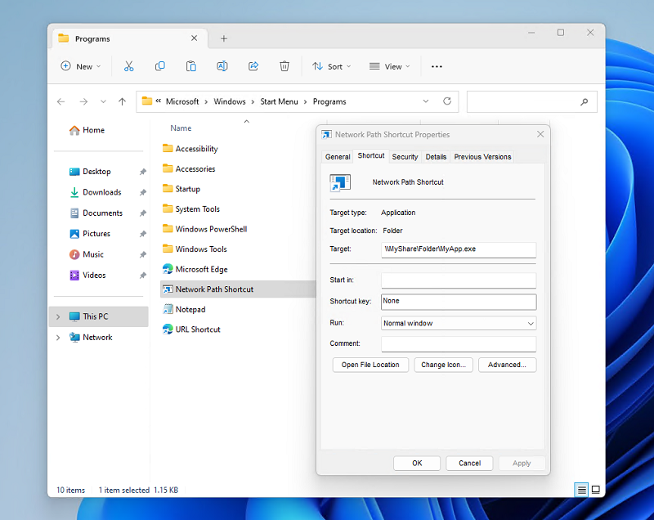Expand the Network node in the navigation pane

click(x=56, y=337)
